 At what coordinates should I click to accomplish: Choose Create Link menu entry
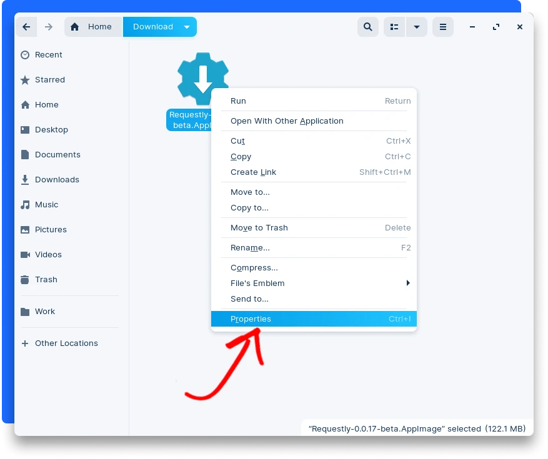pos(314,172)
